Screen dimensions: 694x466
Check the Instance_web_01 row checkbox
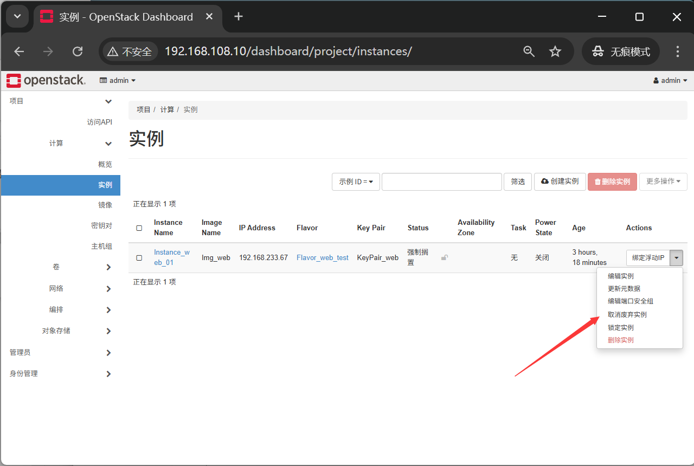pos(139,258)
